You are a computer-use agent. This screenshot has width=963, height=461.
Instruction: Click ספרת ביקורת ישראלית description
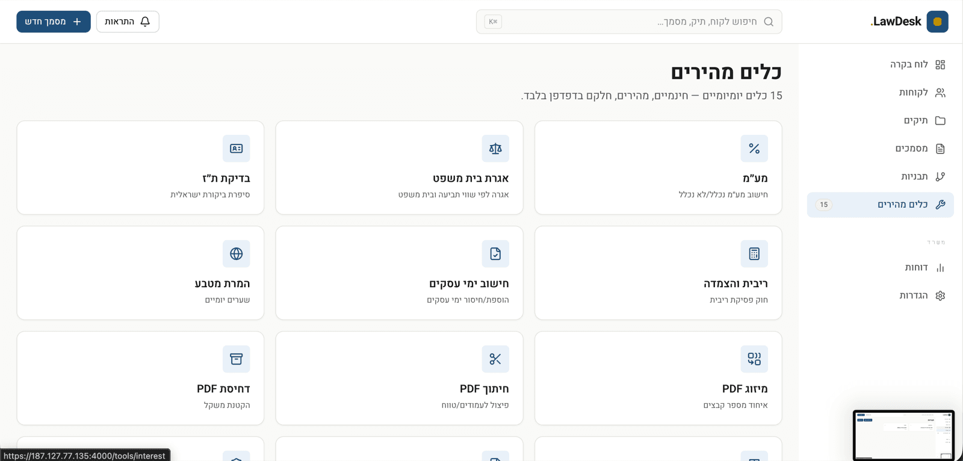(x=210, y=194)
